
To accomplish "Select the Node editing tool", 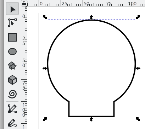I will [x=12, y=23].
